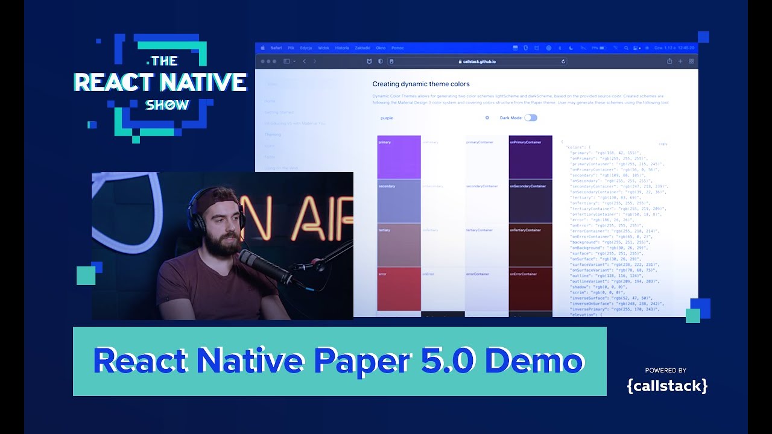Open the Getting Started page

click(x=279, y=112)
